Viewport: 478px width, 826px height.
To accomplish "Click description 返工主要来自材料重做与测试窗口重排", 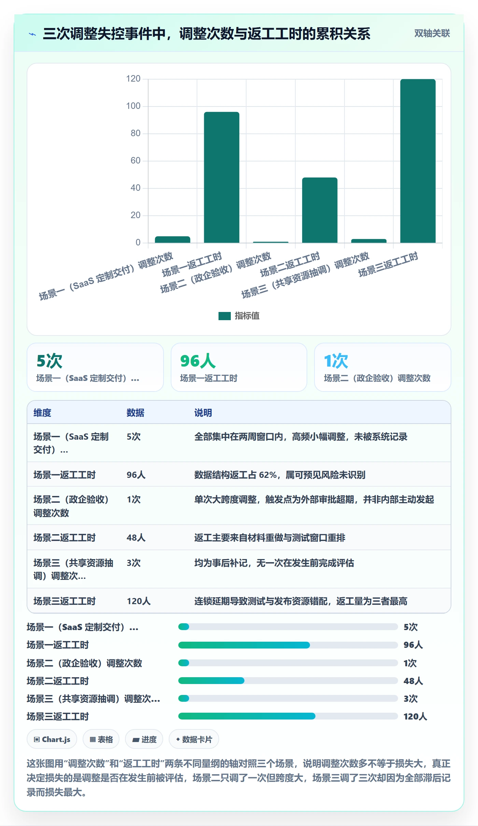I will [x=270, y=538].
